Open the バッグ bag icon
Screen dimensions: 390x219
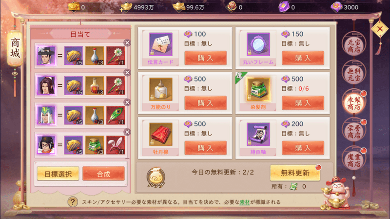[x=156, y=178]
